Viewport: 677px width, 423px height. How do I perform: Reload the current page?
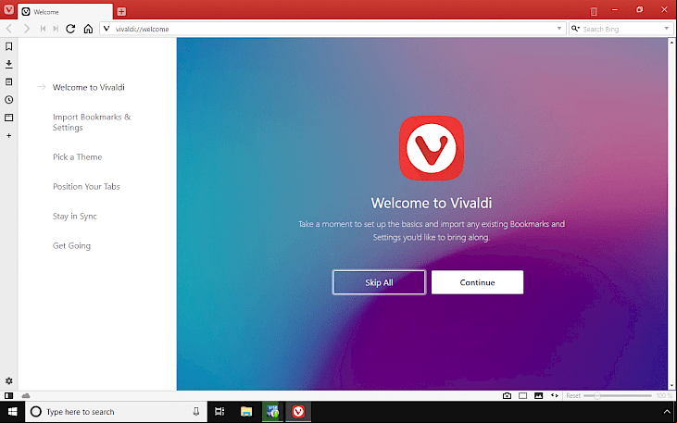[70, 29]
